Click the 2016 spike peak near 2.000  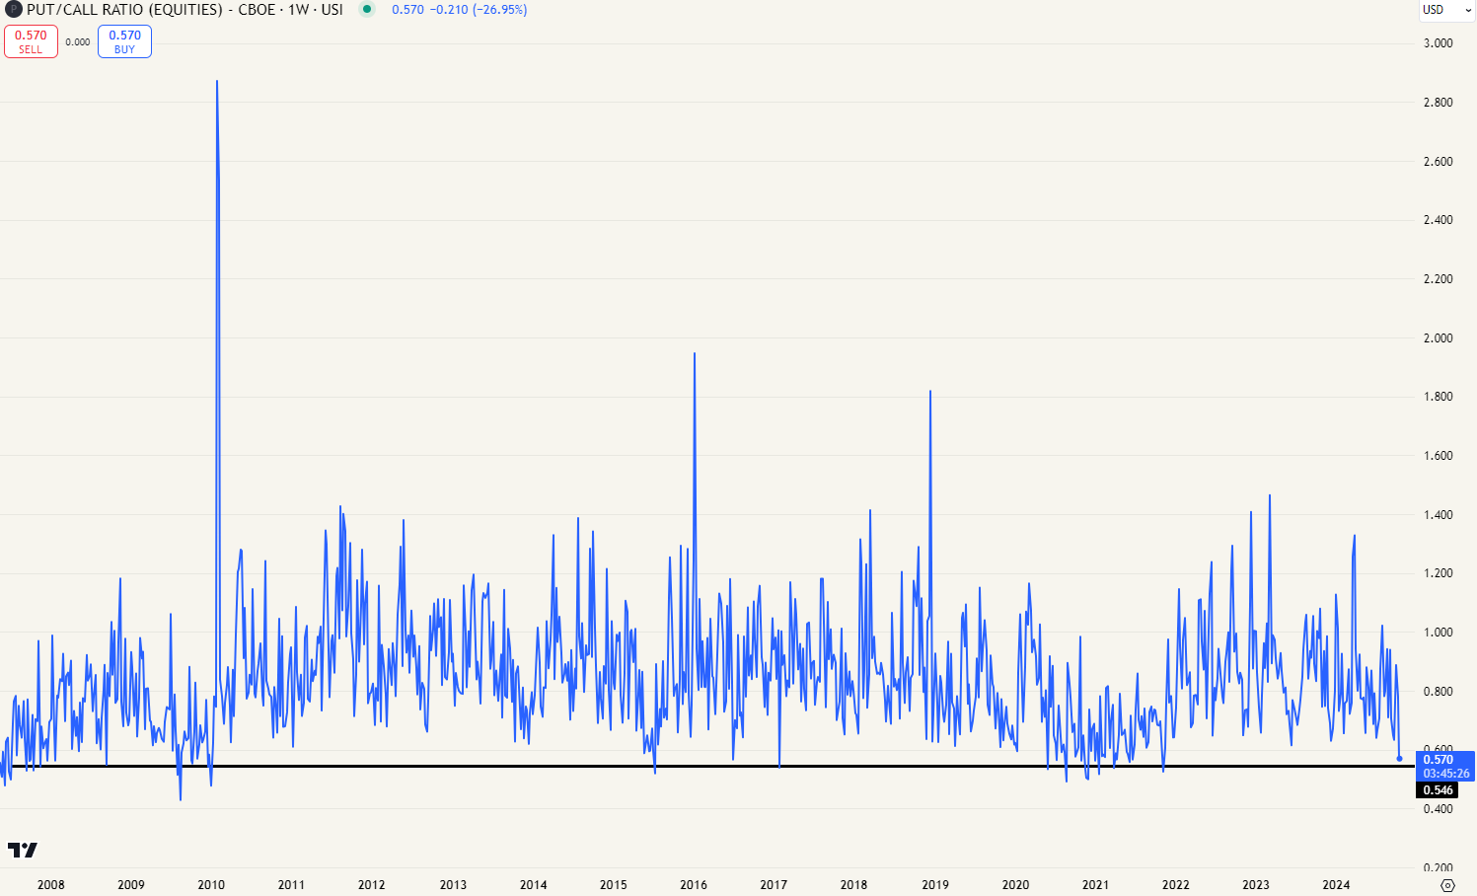point(695,354)
